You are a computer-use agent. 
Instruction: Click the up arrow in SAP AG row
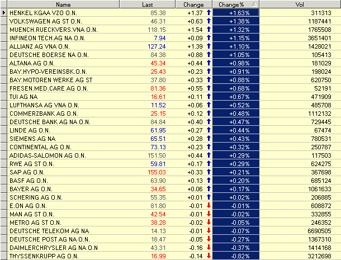tap(209, 172)
